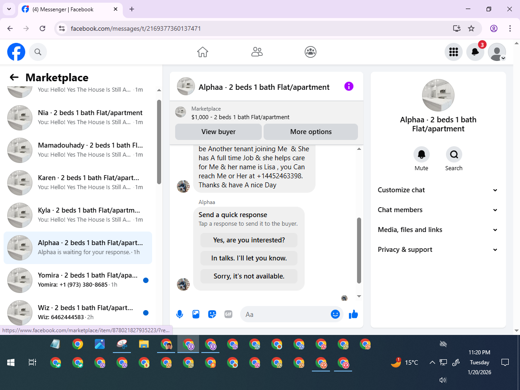Expand Media, files and links section
The image size is (520, 390).
click(x=438, y=230)
